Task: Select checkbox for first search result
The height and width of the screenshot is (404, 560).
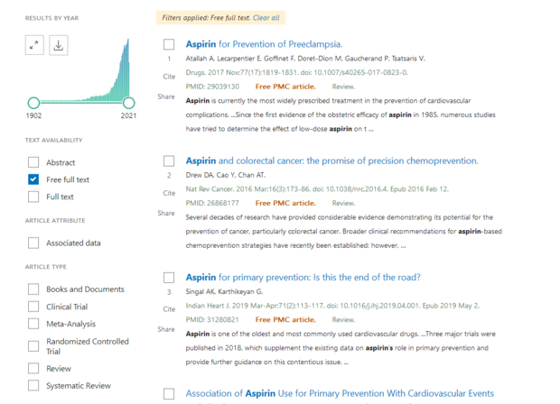Action: coord(169,44)
